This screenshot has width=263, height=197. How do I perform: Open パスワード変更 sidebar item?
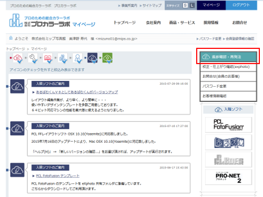pyautogui.click(x=228, y=86)
